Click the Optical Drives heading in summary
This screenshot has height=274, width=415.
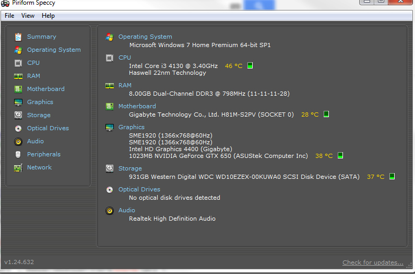click(x=139, y=189)
